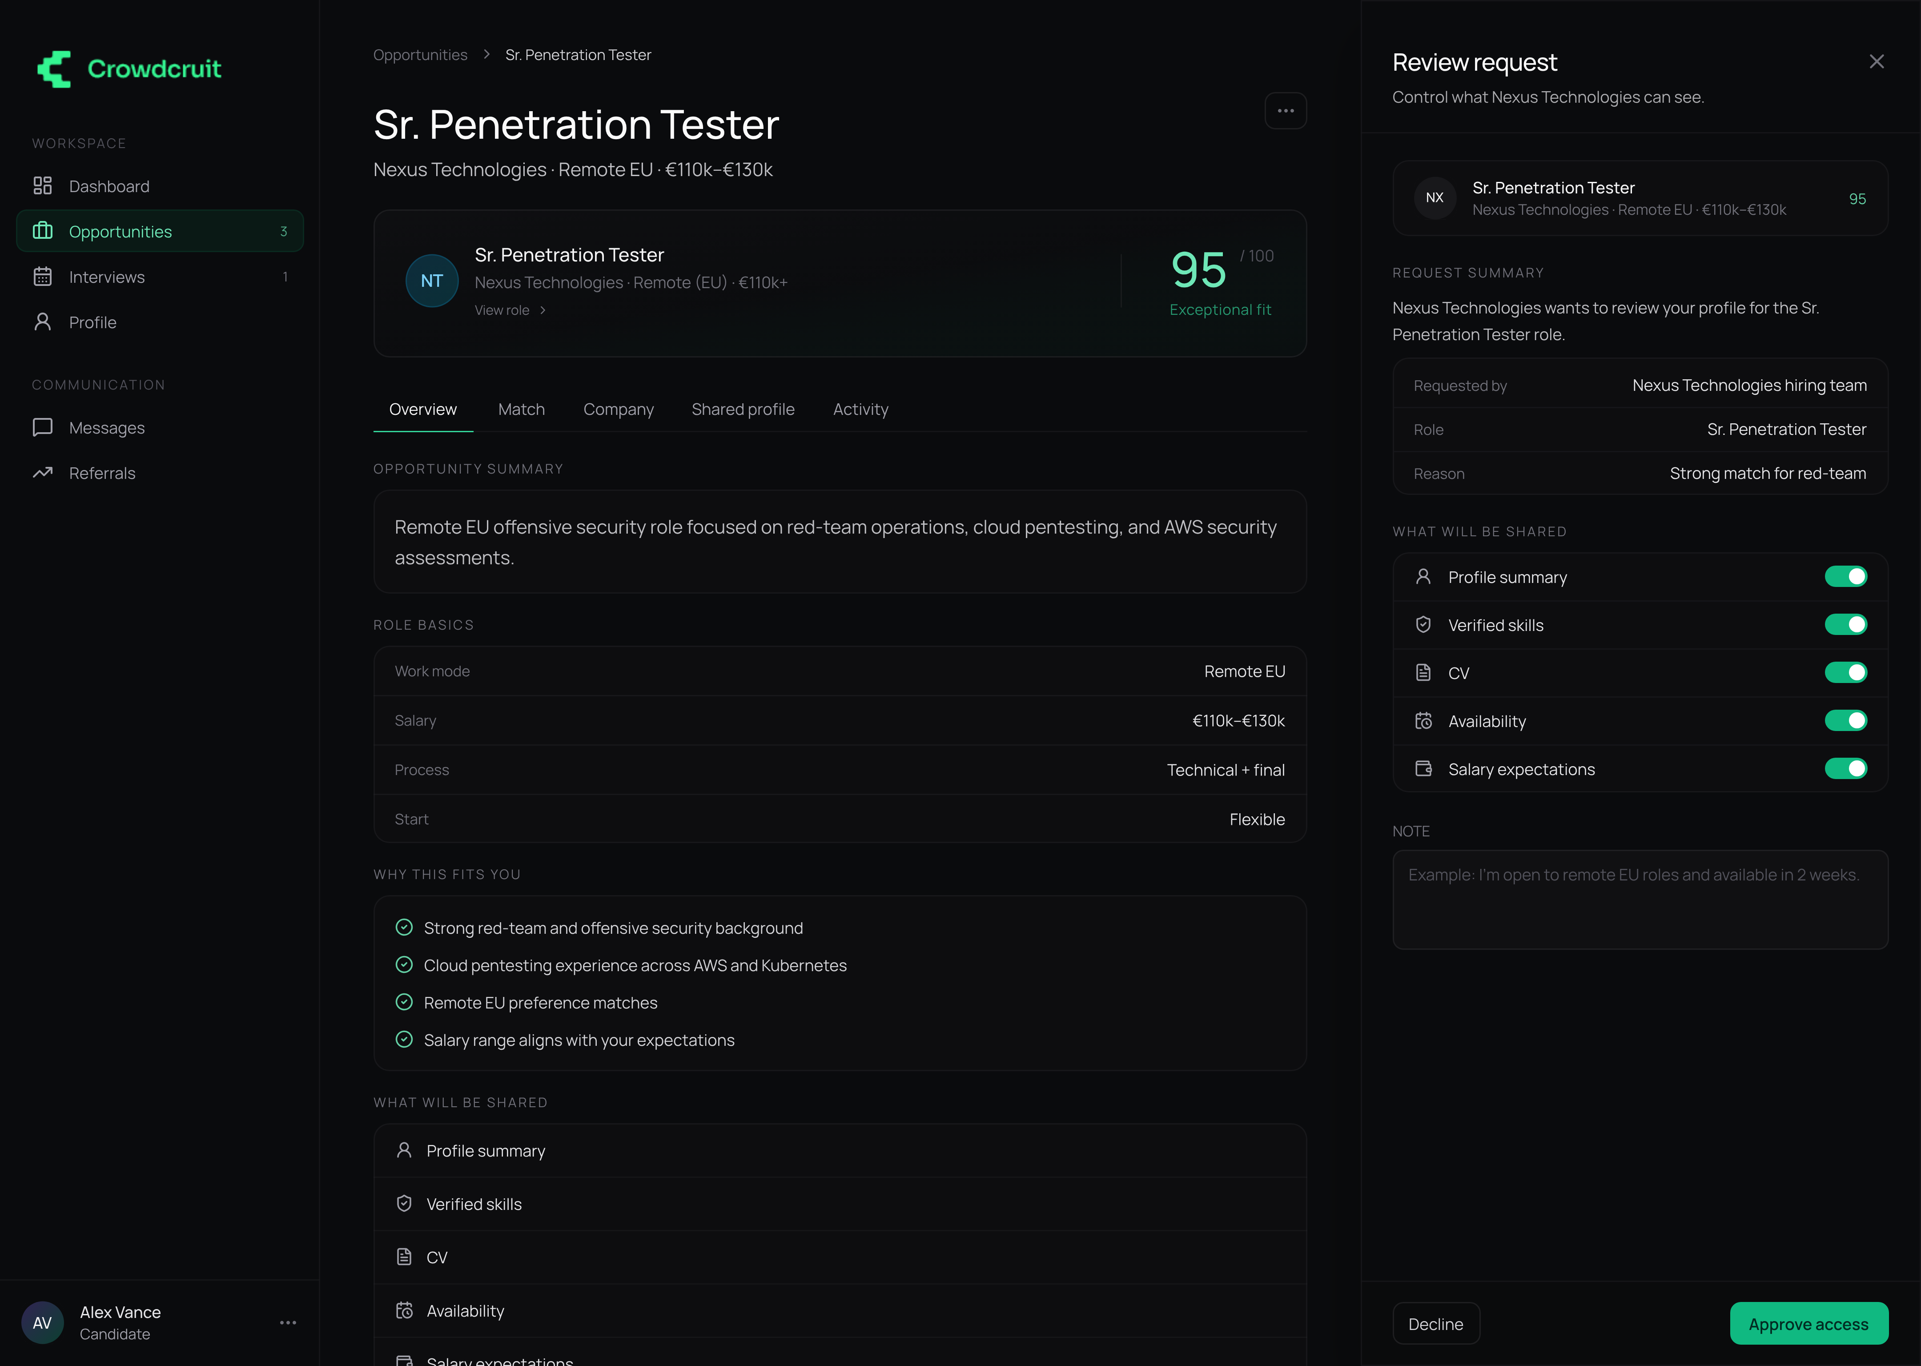Viewport: 1921px width, 1366px height.
Task: Open the Interviews calendar icon
Action: (42, 276)
